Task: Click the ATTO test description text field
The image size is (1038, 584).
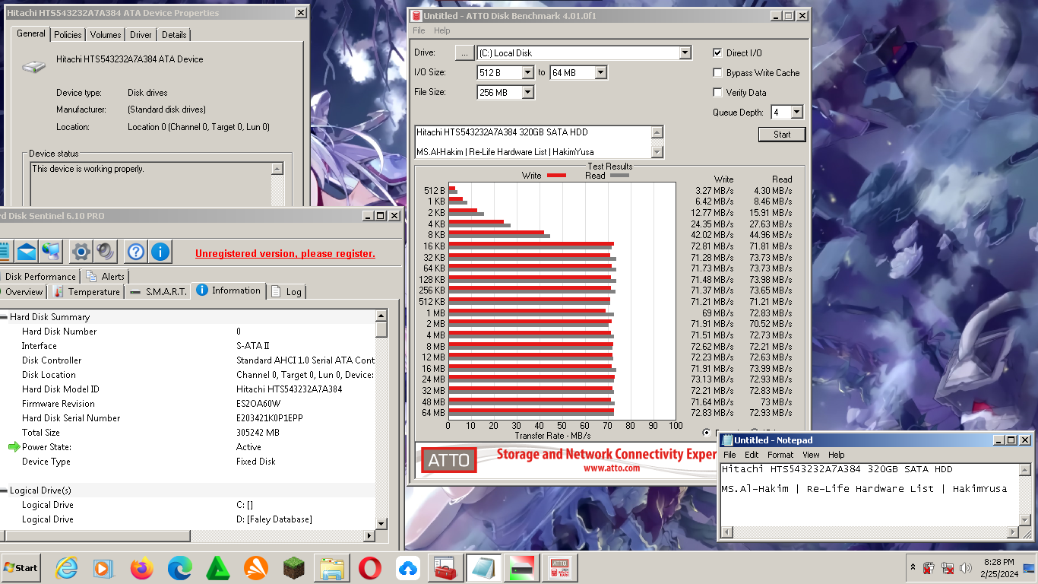Action: click(533, 141)
